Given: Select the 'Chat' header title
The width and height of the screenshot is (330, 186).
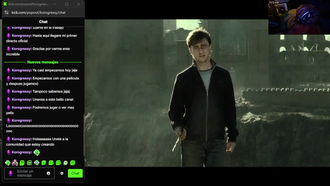Looking at the screenshot, I should click(43, 22).
